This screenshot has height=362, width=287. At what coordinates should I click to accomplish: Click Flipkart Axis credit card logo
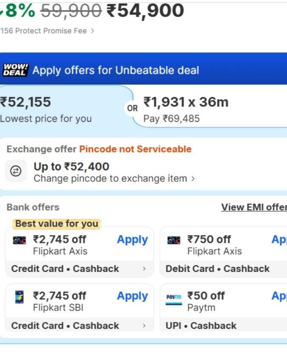pyautogui.click(x=20, y=240)
